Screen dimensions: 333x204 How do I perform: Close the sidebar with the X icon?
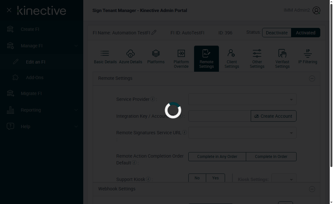[9, 10]
